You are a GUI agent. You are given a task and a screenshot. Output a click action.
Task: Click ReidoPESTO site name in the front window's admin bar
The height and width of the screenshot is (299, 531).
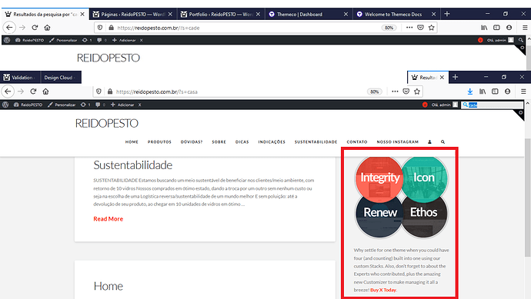coord(28,105)
